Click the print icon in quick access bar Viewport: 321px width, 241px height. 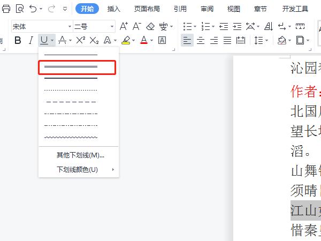click(6, 9)
